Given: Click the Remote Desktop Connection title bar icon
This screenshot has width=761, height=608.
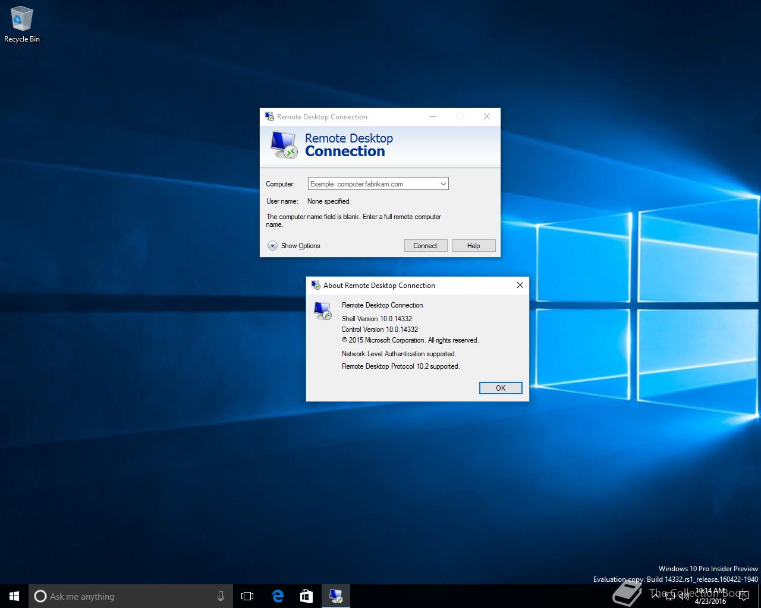Looking at the screenshot, I should point(269,117).
